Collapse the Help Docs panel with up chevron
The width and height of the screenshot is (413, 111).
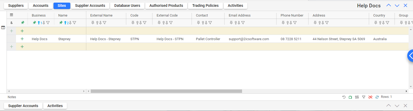coord(389,6)
